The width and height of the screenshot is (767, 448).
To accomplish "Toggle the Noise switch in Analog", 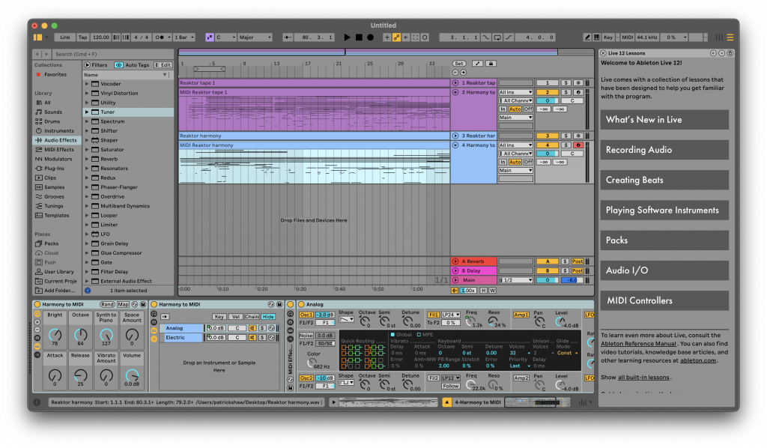I will pyautogui.click(x=306, y=336).
